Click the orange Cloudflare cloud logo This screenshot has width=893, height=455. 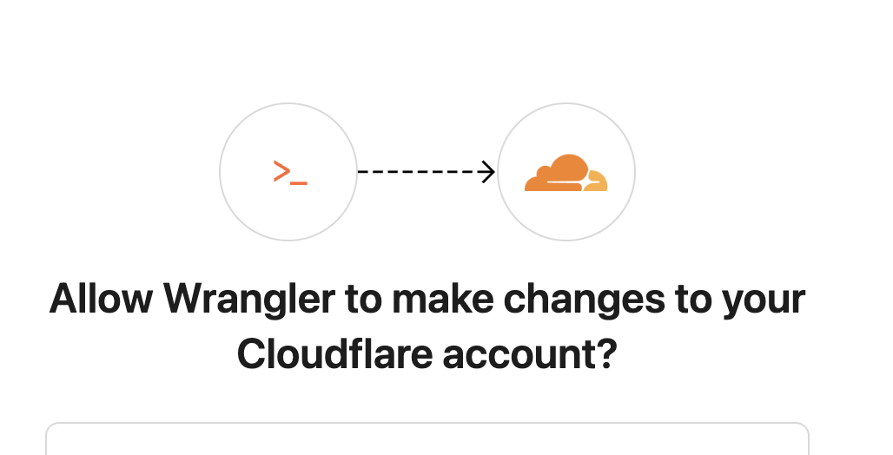coord(566,173)
